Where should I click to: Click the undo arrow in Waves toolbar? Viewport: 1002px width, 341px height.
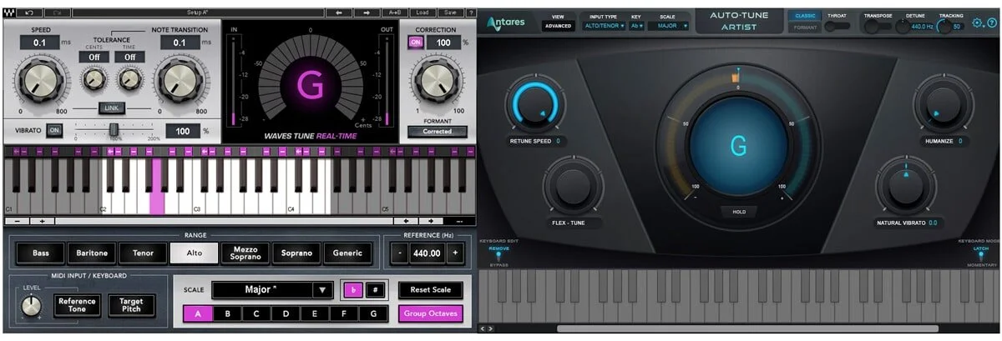point(29,13)
